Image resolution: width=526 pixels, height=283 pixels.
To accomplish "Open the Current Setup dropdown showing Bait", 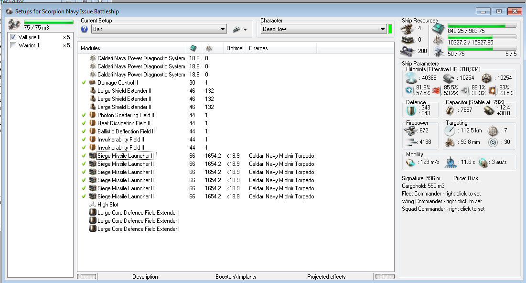I will click(x=159, y=29).
